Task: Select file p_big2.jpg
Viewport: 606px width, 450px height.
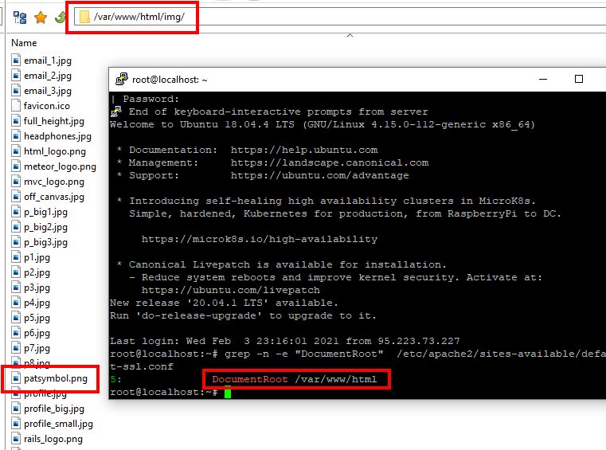Action: coord(45,227)
